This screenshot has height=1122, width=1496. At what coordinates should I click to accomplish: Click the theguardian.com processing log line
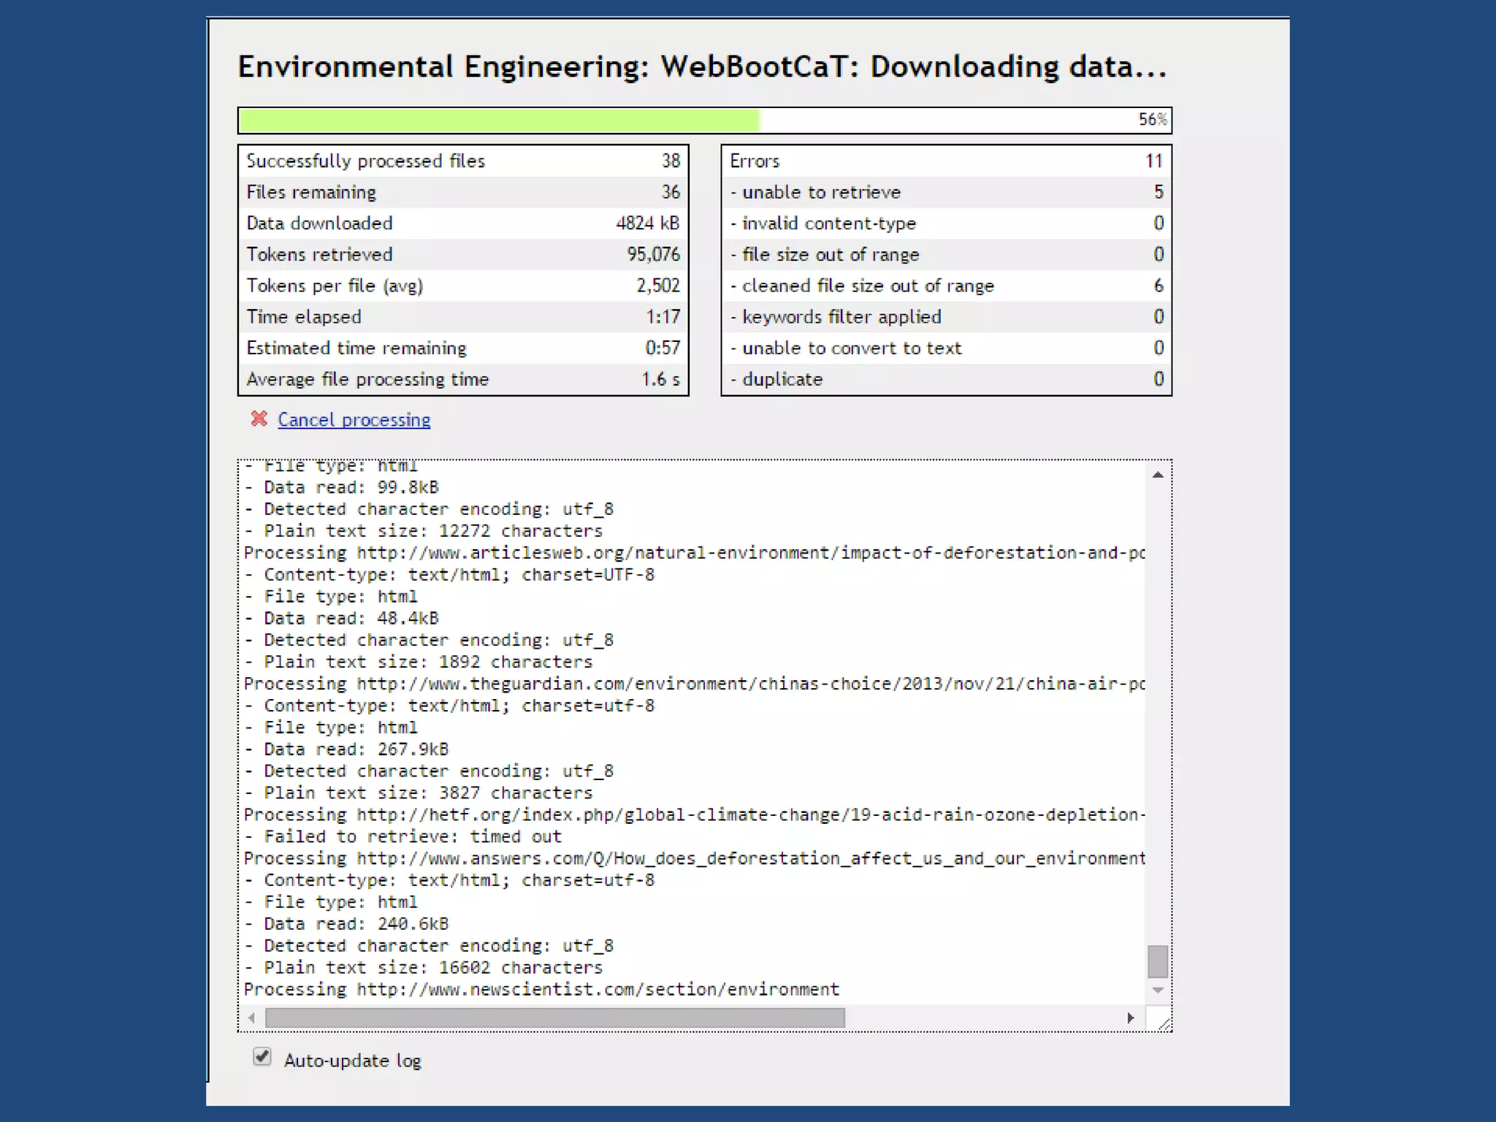(694, 684)
